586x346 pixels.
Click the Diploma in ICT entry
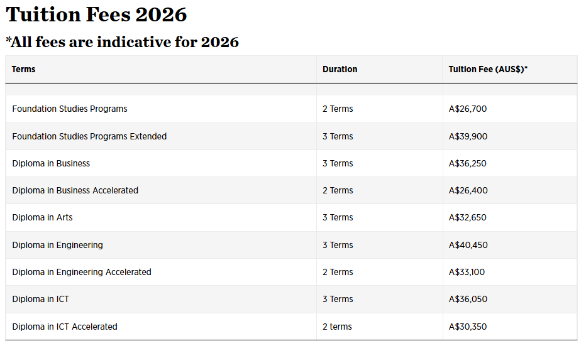[x=40, y=299]
